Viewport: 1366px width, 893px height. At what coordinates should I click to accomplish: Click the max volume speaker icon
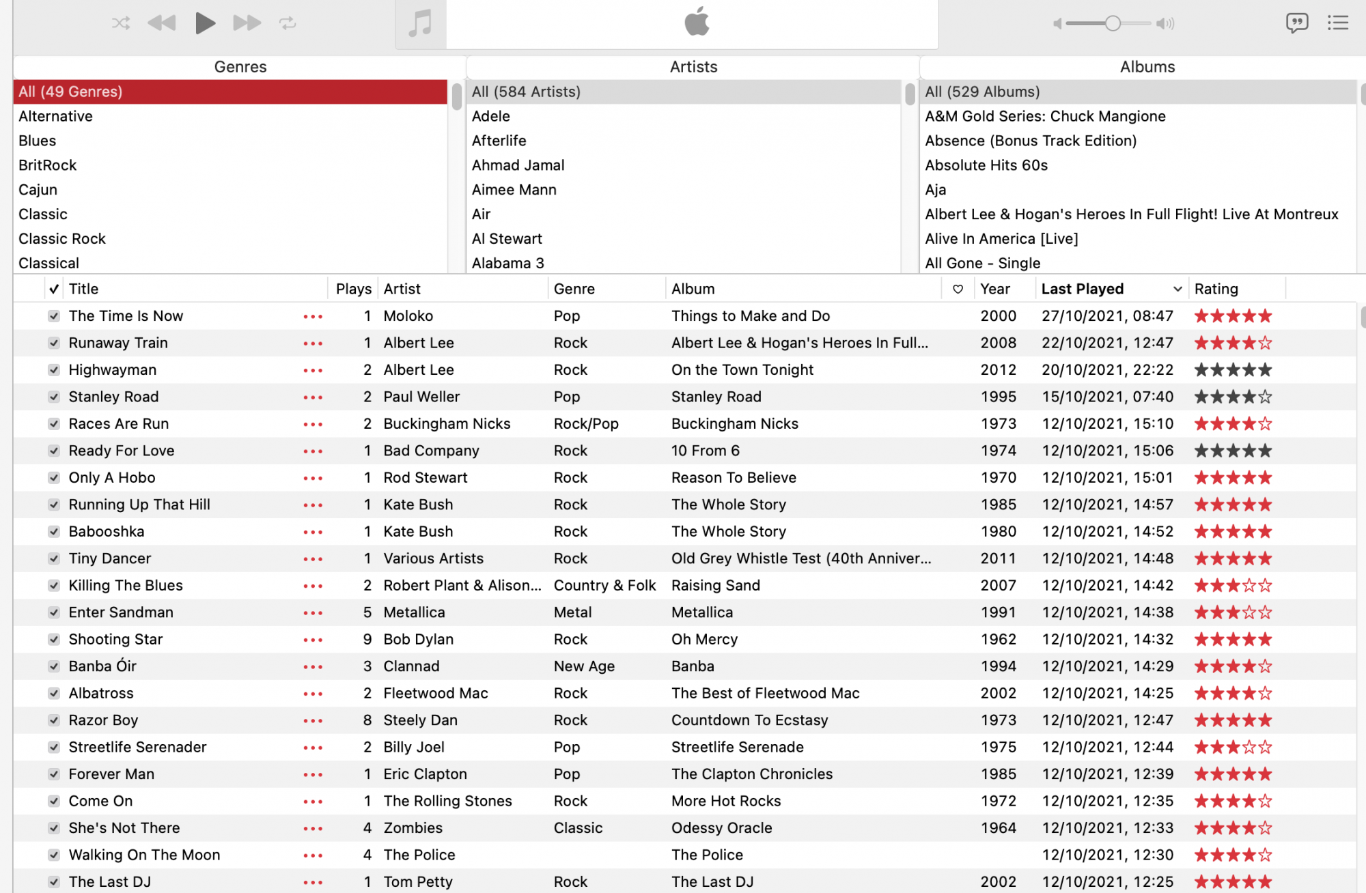coord(1165,24)
